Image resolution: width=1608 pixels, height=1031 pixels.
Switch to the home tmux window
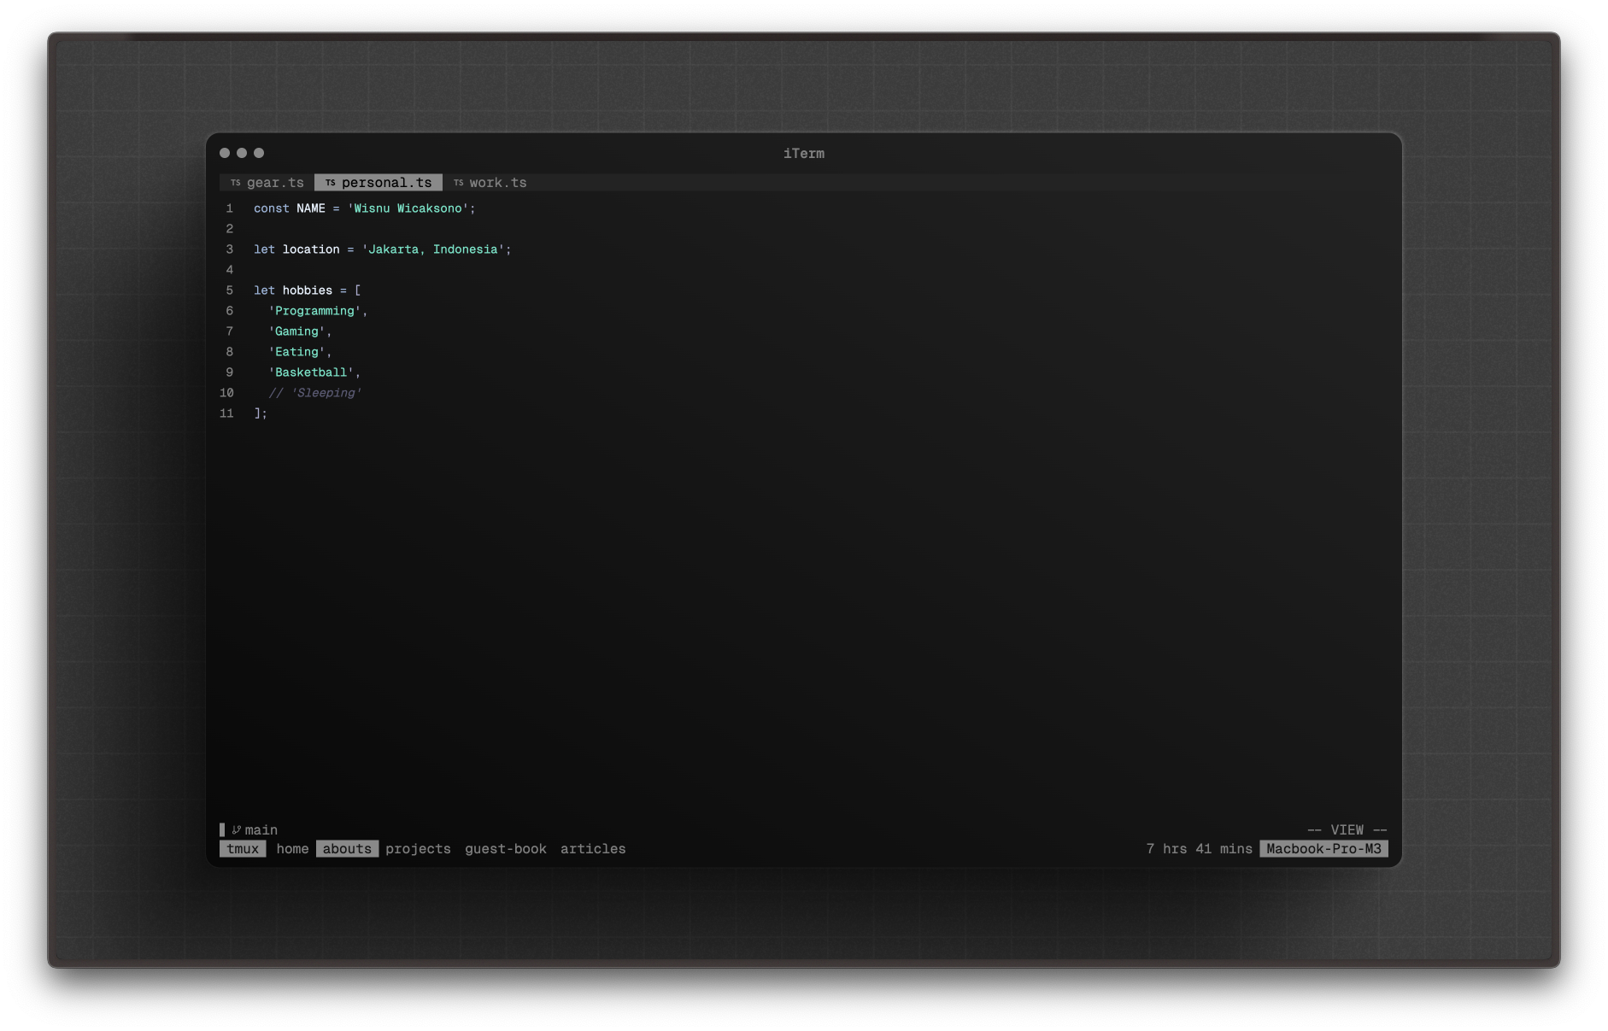click(x=292, y=849)
